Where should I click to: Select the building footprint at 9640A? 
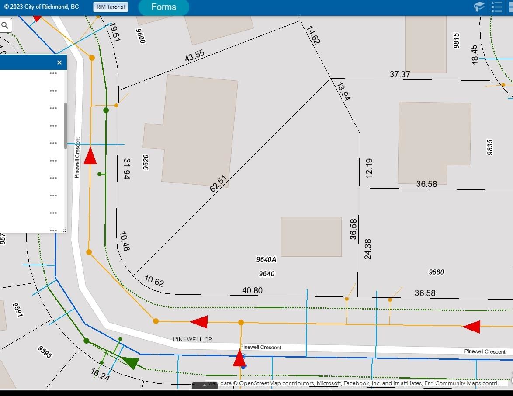(311, 237)
